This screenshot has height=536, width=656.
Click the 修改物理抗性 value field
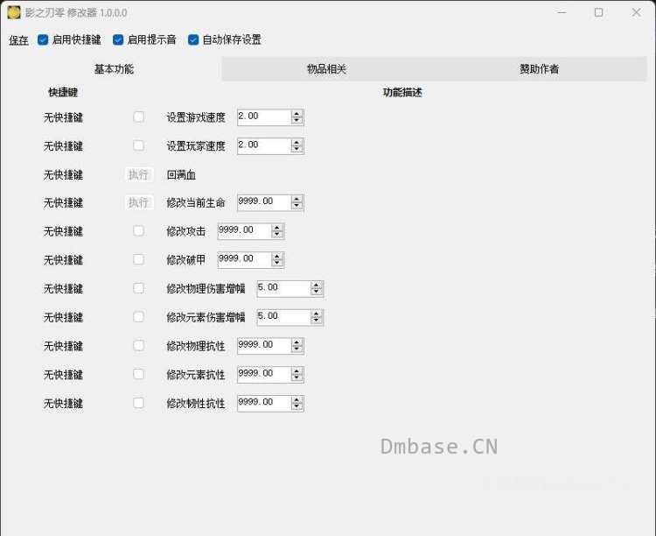[x=264, y=346]
